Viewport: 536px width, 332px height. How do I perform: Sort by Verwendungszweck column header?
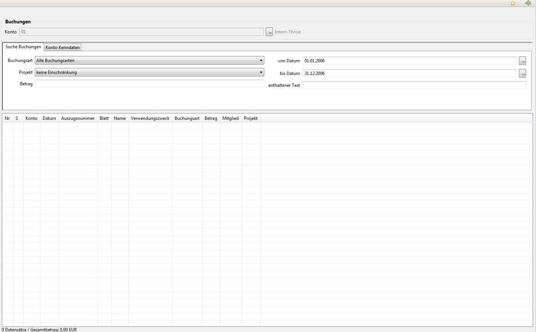point(150,118)
